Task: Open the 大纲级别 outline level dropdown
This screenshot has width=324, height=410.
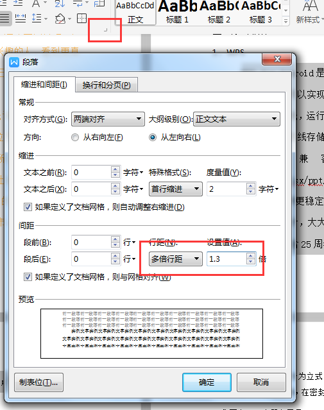Action: 237,119
